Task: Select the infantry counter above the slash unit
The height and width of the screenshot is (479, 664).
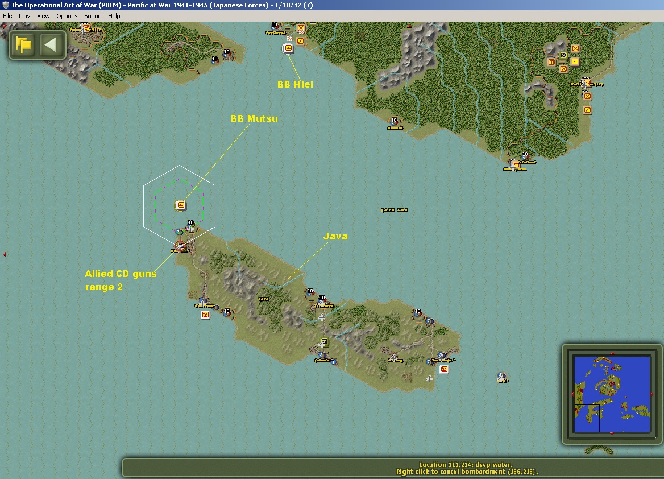Action: coord(587,96)
